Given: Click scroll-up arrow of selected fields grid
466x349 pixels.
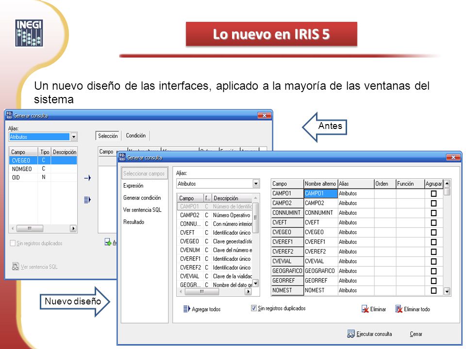Looking at the screenshot, I should 447,183.
